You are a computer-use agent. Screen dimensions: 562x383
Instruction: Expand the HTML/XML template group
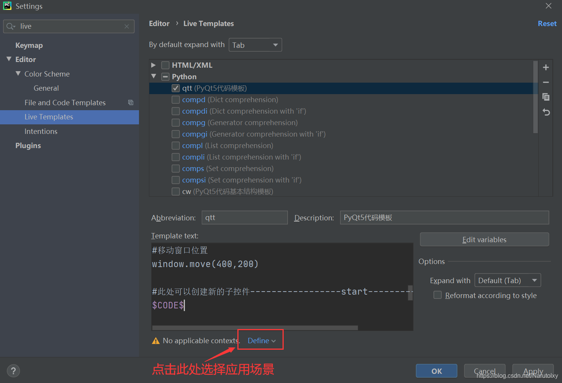coord(154,65)
